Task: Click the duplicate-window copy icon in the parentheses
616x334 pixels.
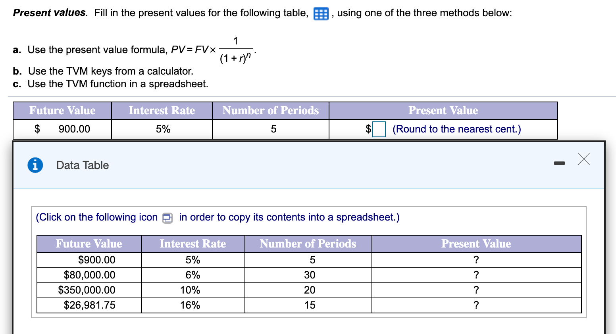Action: coord(167,218)
